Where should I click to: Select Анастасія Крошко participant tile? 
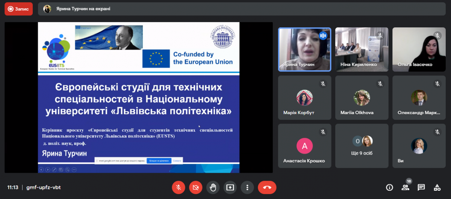coord(304,146)
